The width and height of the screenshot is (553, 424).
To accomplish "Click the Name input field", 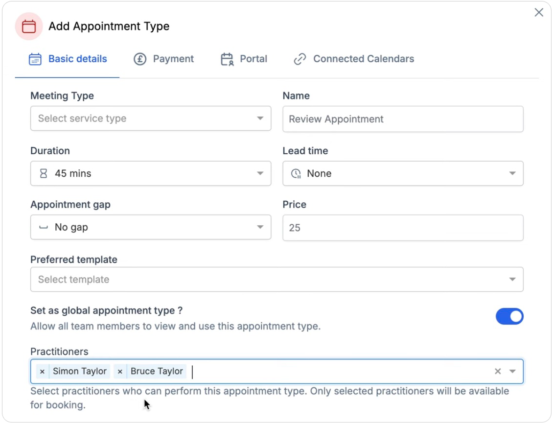I will pos(403,119).
